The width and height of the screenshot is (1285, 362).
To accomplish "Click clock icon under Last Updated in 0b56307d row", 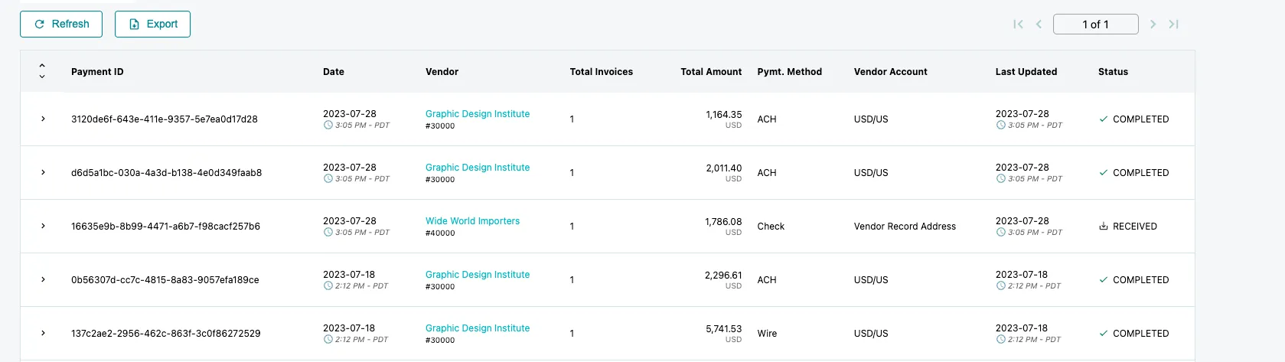I will (x=1000, y=285).
